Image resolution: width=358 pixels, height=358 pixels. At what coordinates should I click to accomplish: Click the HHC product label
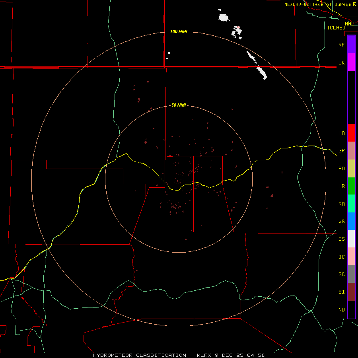pos(350,24)
